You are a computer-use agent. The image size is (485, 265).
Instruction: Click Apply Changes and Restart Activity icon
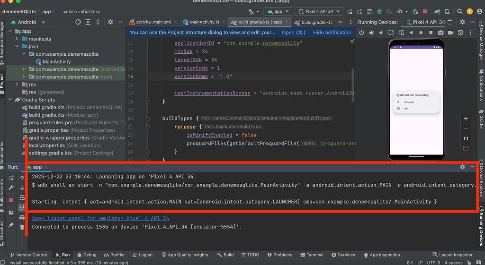359,11
